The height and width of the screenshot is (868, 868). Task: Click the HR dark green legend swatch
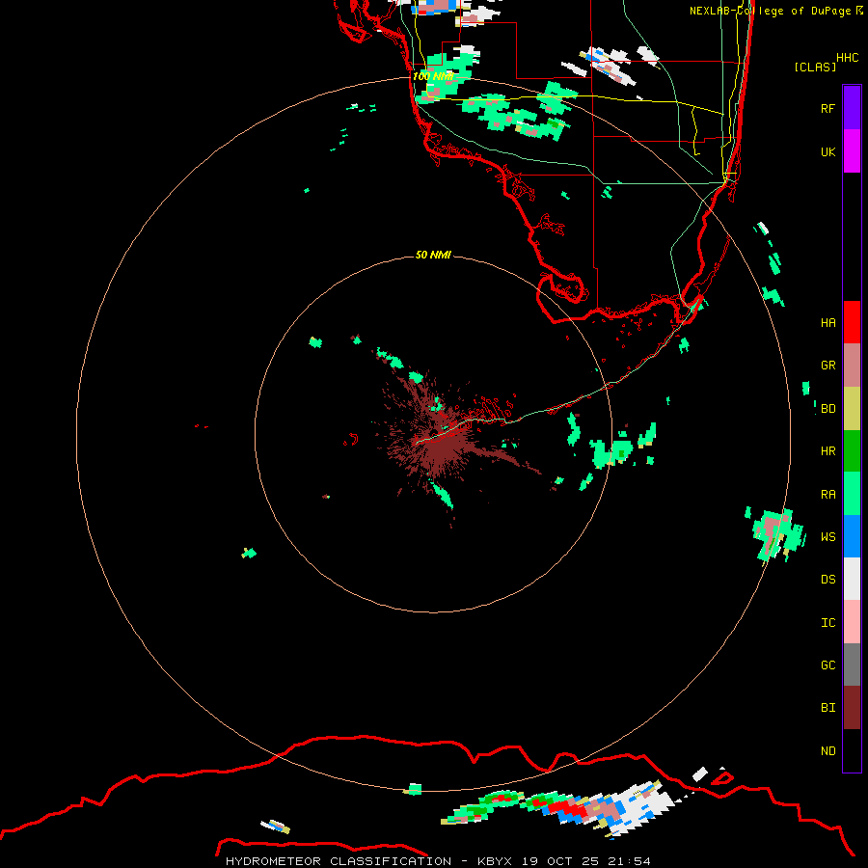[x=852, y=451]
